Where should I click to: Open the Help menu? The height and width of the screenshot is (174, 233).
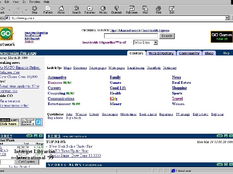click(47, 2)
